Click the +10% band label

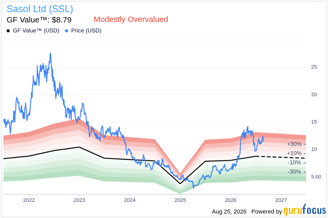coord(294,153)
